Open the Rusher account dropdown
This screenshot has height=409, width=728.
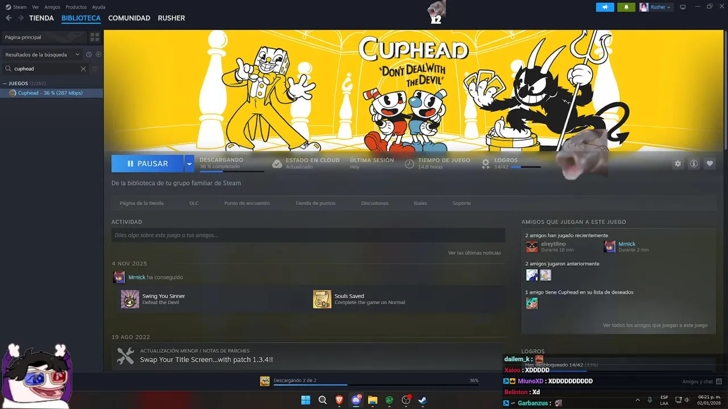click(x=656, y=7)
